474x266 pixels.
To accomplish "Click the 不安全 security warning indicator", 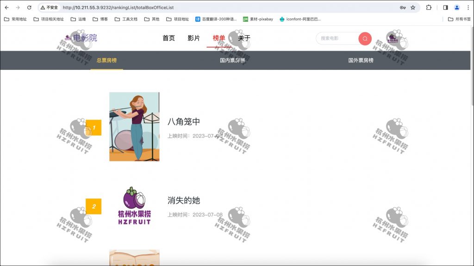I will tap(49, 7).
